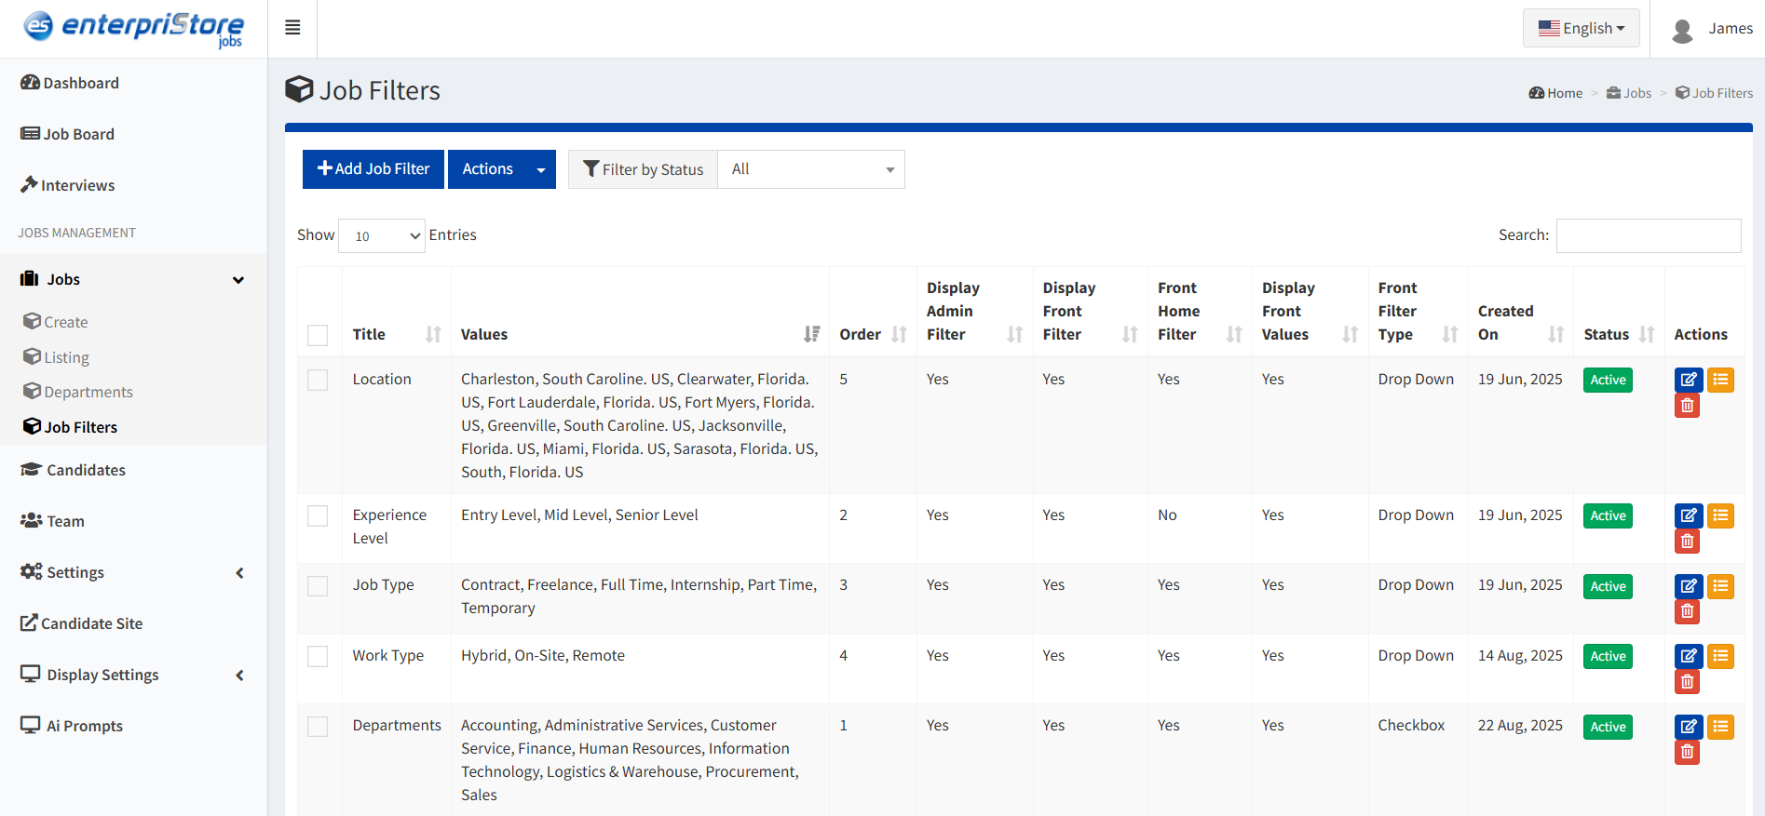The image size is (1765, 816).
Task: Open the English language selector
Action: pyautogui.click(x=1581, y=28)
